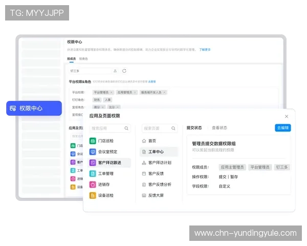This screenshot has height=246, width=307.
Task: Click the 管理员提交数据权限组 heading
Action: 214,143
